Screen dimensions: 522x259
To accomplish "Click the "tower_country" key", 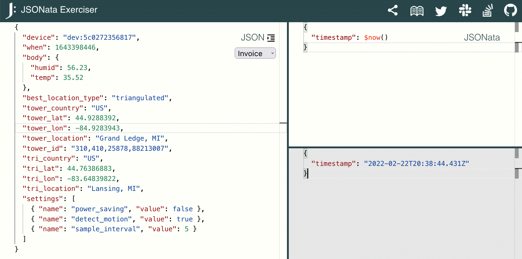I will [x=53, y=108].
